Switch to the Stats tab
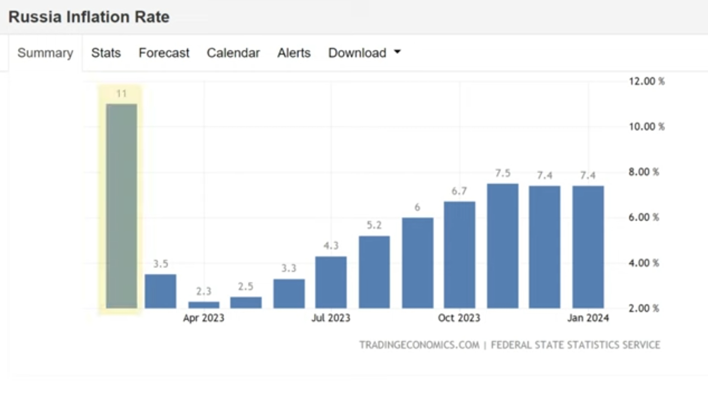The image size is (708, 401). [x=106, y=53]
